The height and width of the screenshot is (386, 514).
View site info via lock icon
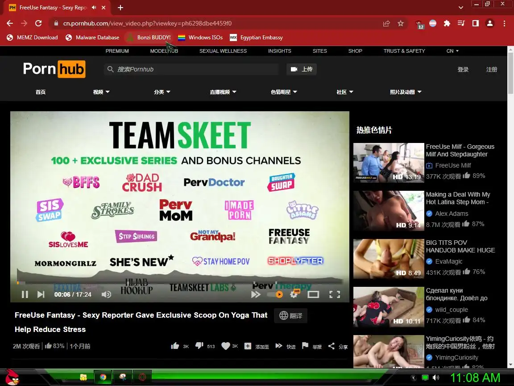56,23
